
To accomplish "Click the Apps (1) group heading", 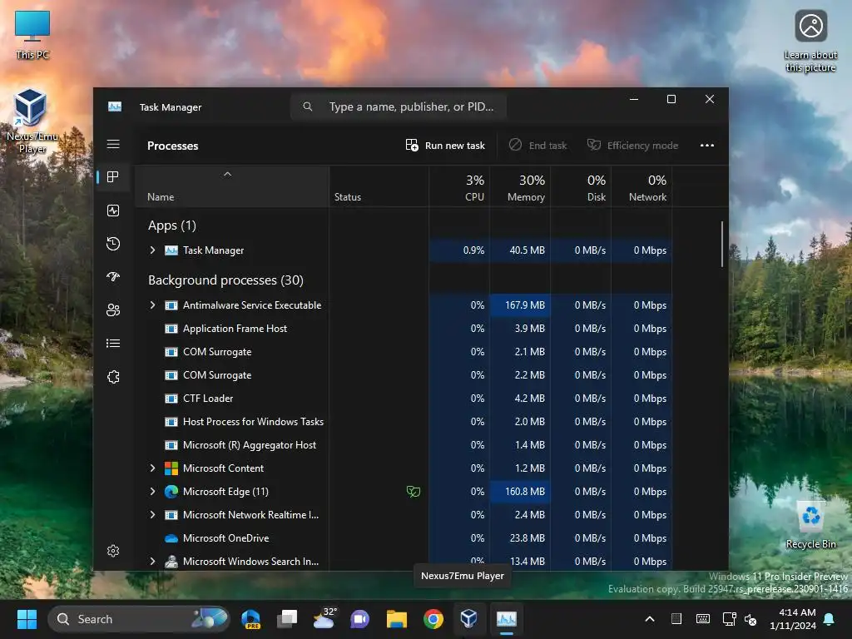I will (172, 225).
